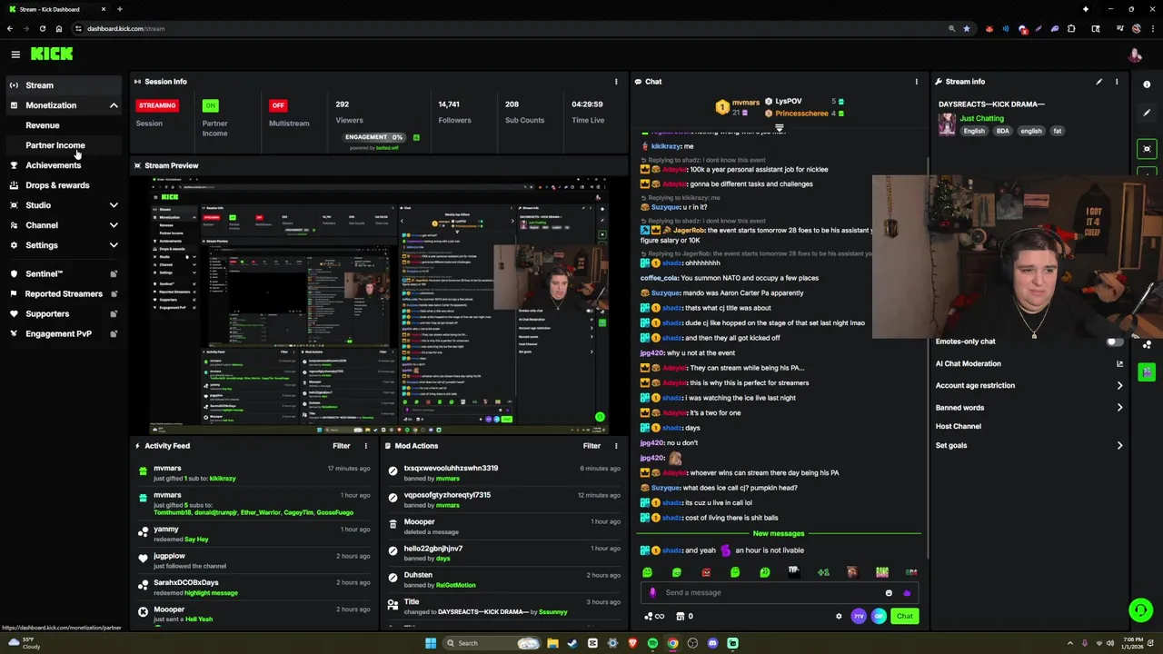Click the green Chat send button
Image resolution: width=1163 pixels, height=654 pixels.
(x=904, y=616)
